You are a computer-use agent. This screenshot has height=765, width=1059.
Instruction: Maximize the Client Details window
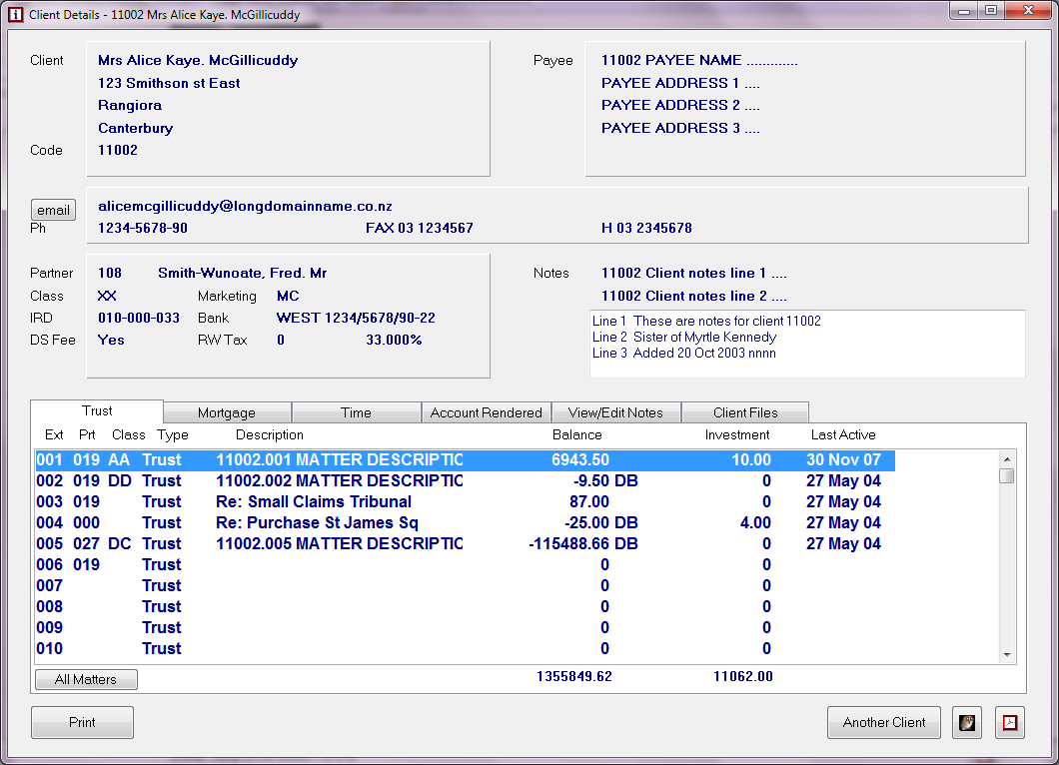click(x=990, y=12)
